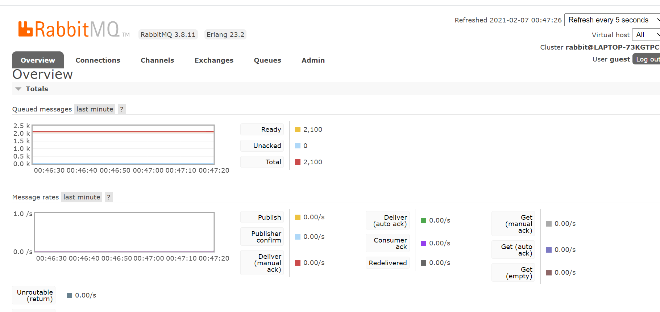Click the Publisher confirm legend label
The width and height of the screenshot is (660, 312).
point(262,237)
